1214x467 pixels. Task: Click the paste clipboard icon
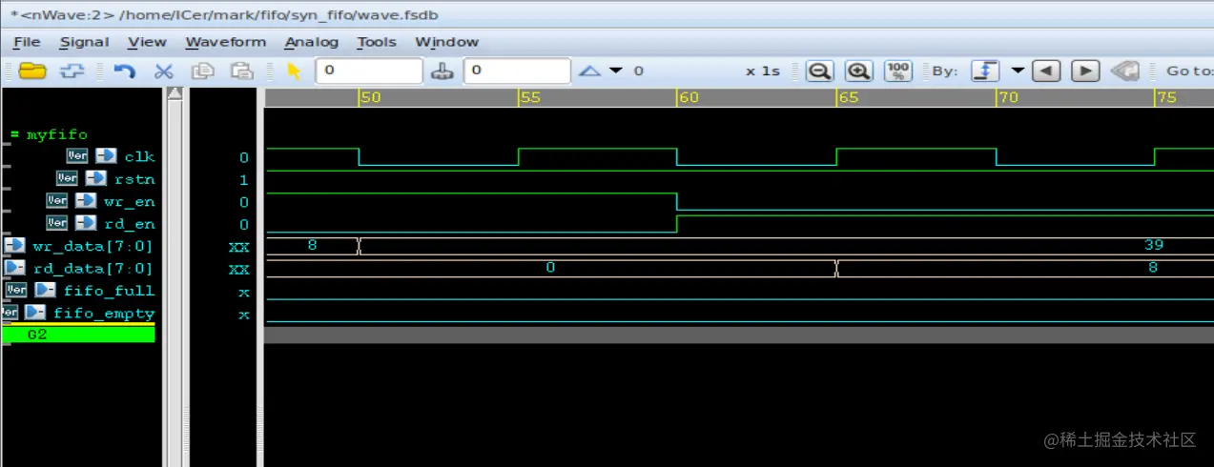point(242,71)
